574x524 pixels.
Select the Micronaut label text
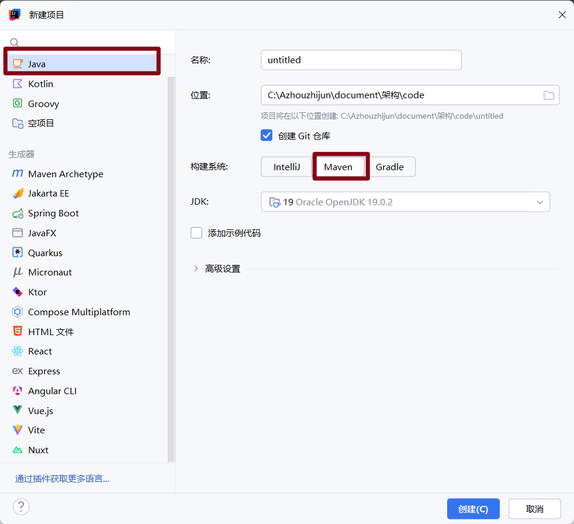pyautogui.click(x=50, y=273)
